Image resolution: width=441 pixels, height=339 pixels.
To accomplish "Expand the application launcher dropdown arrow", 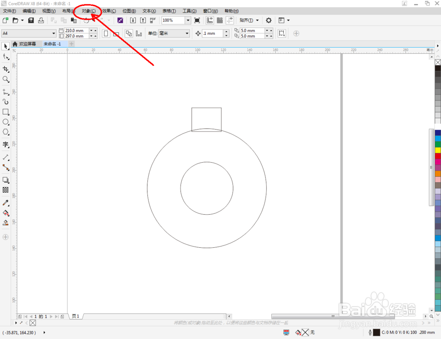I will (288, 20).
